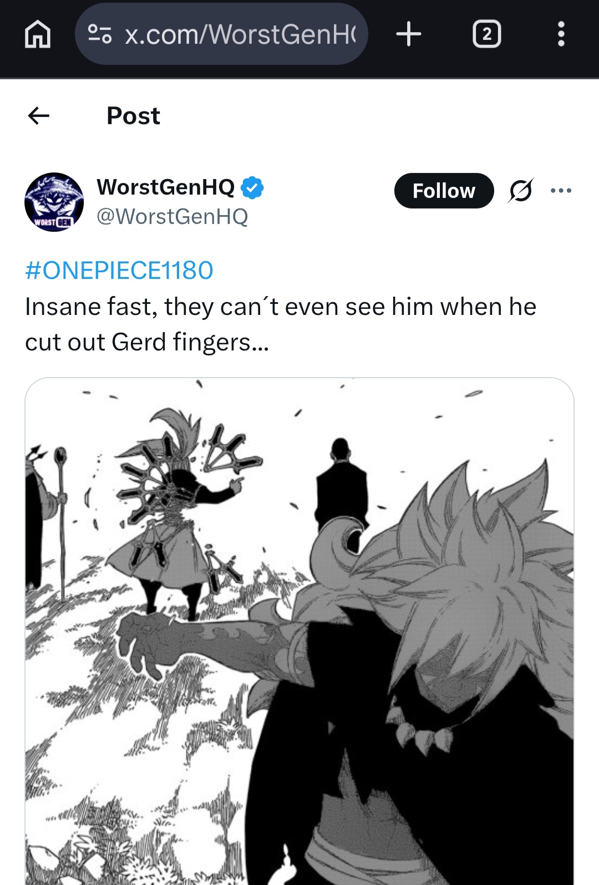
Task: Tap the Grok slash-circle icon
Action: [520, 190]
